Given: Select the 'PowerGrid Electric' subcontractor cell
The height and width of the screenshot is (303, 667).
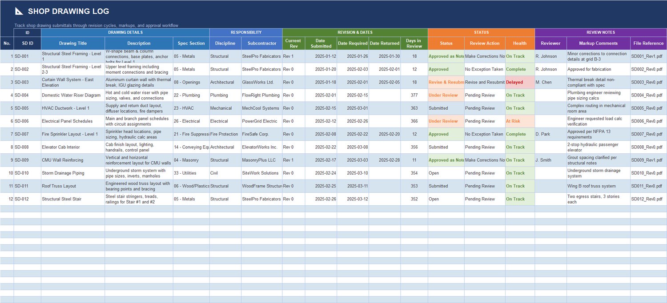Looking at the screenshot, I should click(x=262, y=121).
